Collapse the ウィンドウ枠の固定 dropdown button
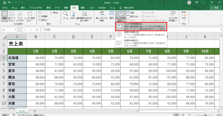The width and height of the screenshot is (223, 116). click(120, 17)
